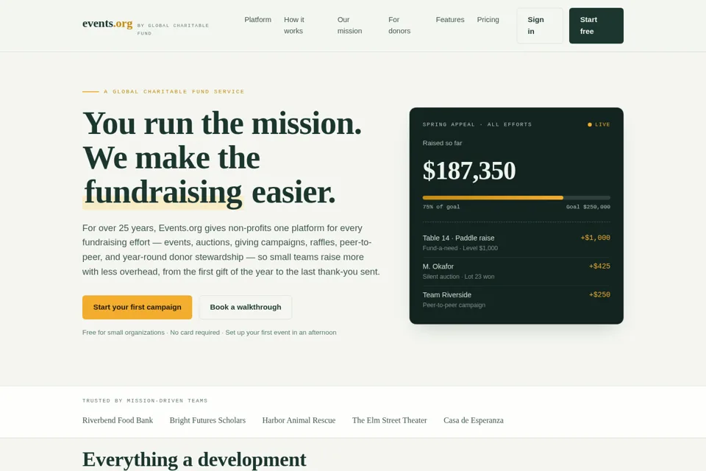Click the Raised so far label

click(x=442, y=144)
